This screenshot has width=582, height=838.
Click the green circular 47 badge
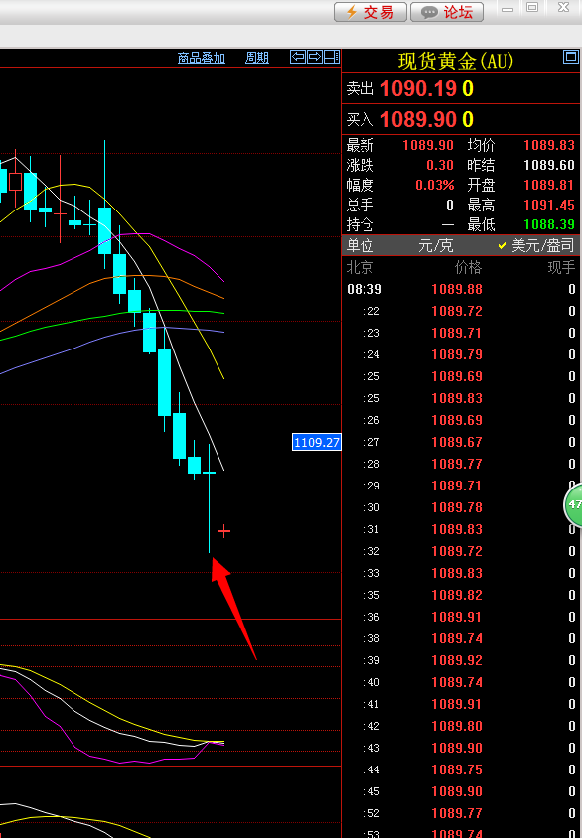tap(573, 504)
